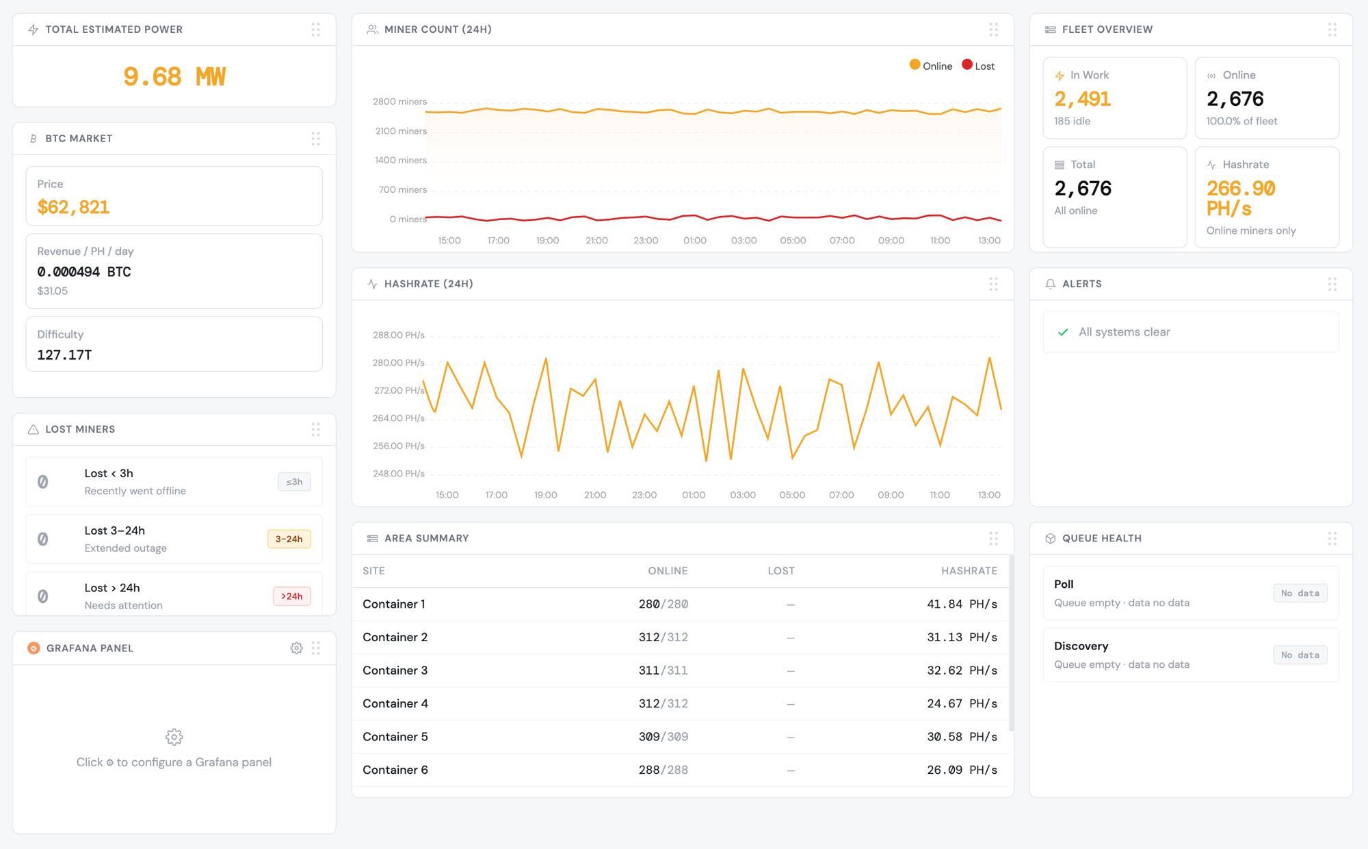Click the 100.0% of fleet label
The height and width of the screenshot is (849, 1368).
coord(1241,121)
